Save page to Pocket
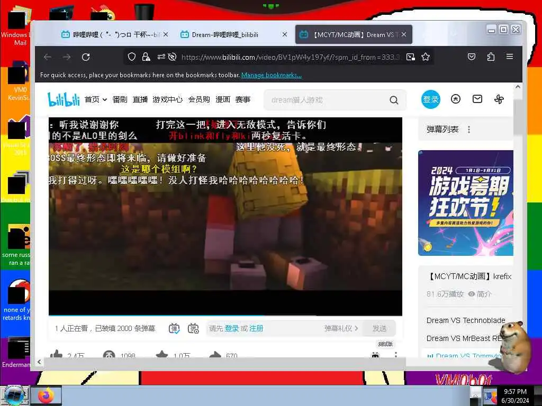 coord(472,57)
